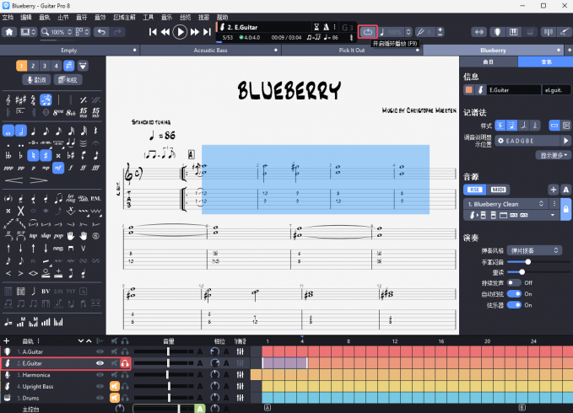Expand the 弹奏风格 dropdown
This screenshot has height=413, width=573.
coord(529,250)
